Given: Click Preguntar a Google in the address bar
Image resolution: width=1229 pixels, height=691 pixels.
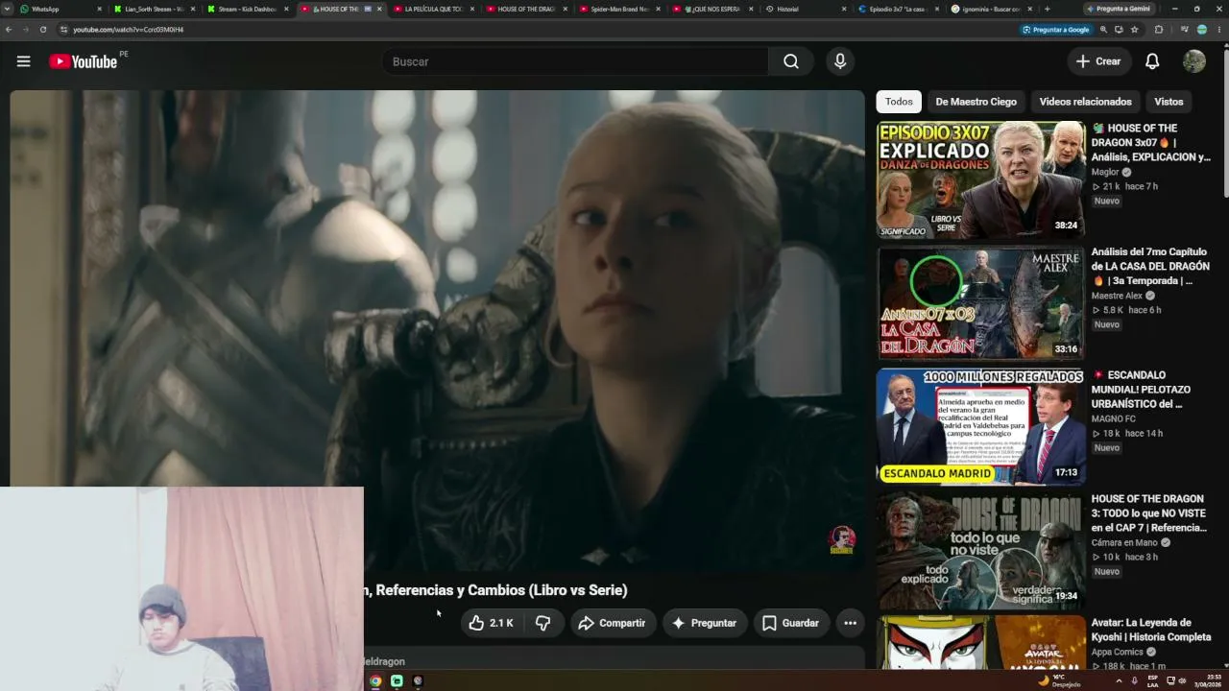Looking at the screenshot, I should pos(1055,30).
